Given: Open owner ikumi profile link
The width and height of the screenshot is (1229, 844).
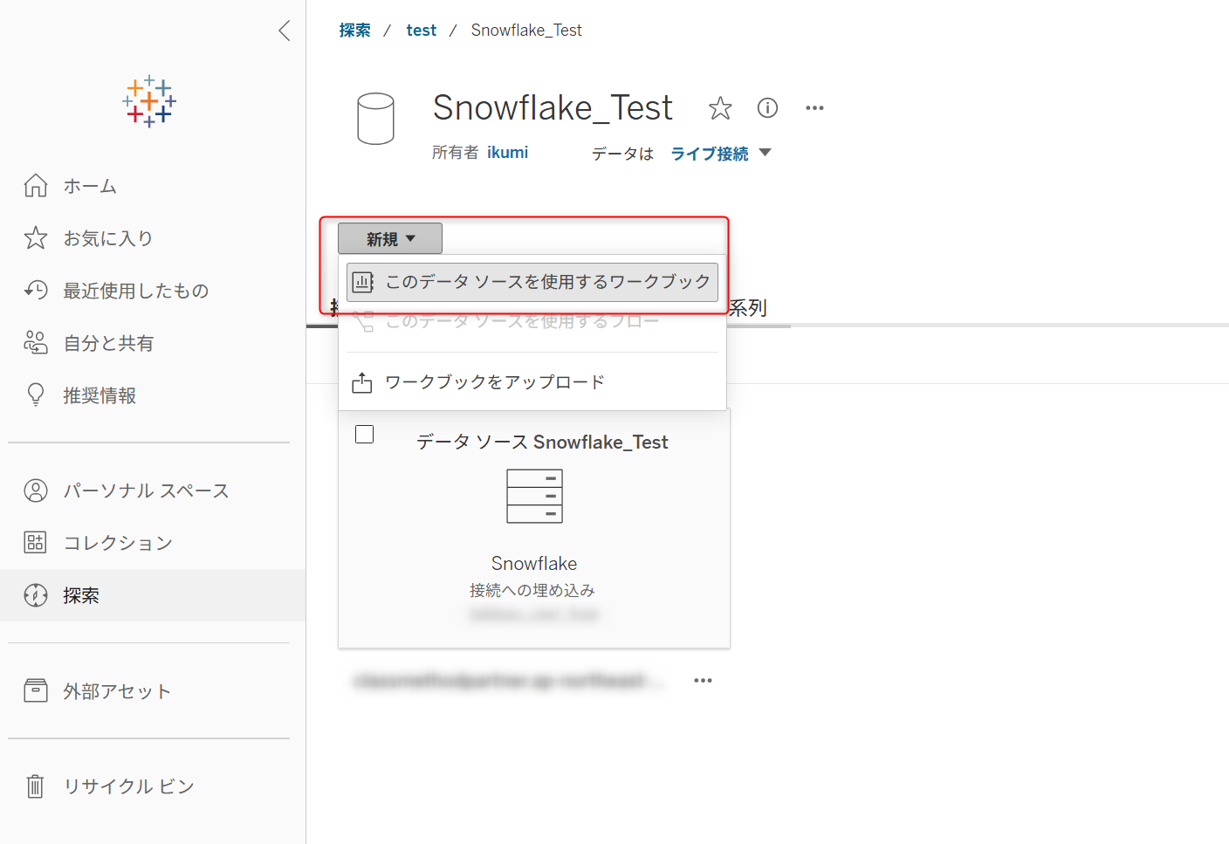Looking at the screenshot, I should pyautogui.click(x=507, y=153).
